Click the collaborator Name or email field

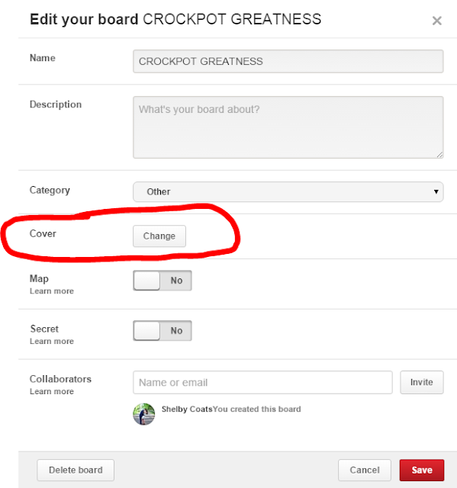click(262, 382)
